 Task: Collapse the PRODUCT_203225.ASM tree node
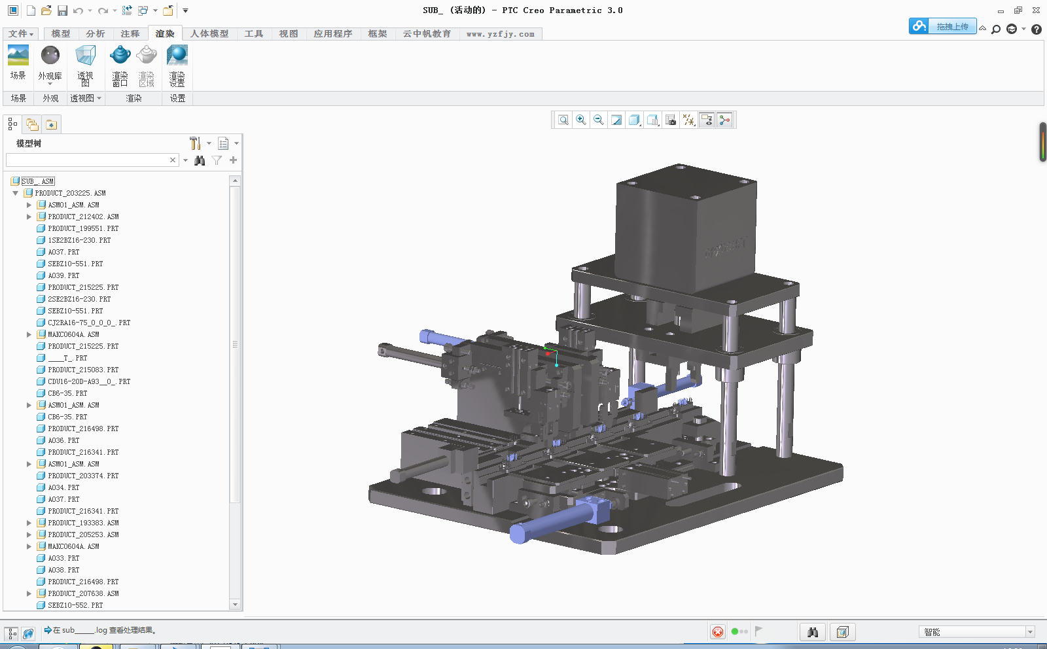pyautogui.click(x=16, y=193)
